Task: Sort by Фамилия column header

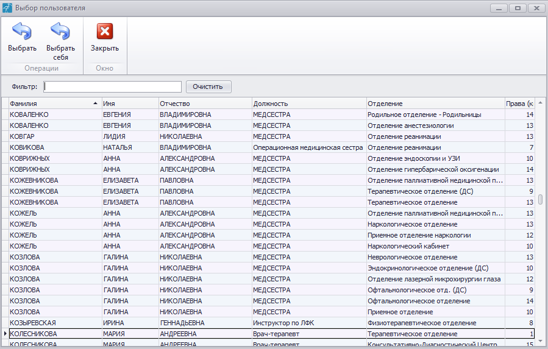Action: click(x=52, y=104)
